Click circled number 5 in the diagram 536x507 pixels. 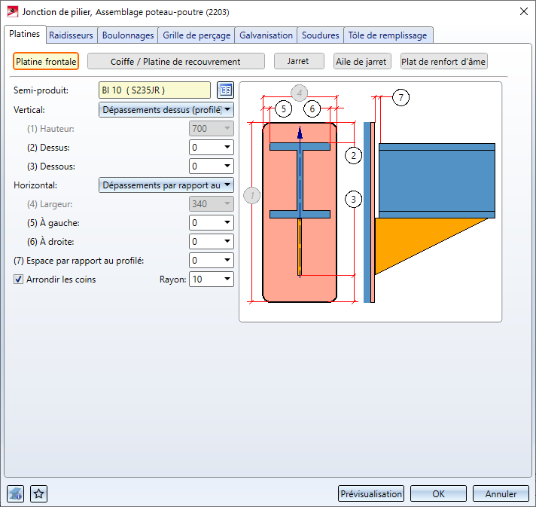point(282,109)
